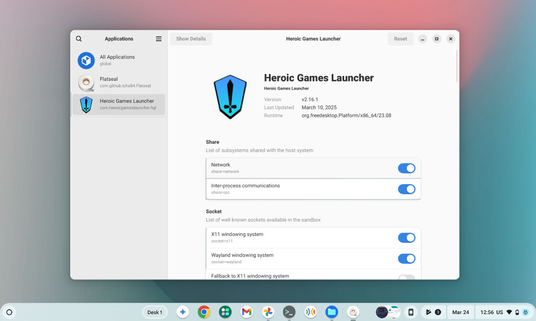This screenshot has width=536, height=321.
Task: Select Heroic Games Launcher in the sidebar
Action: point(118,104)
